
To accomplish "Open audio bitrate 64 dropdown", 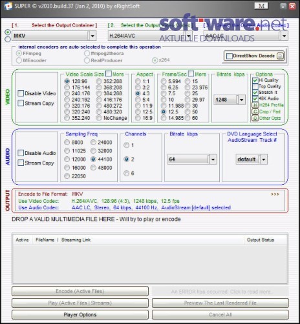I will click(x=213, y=159).
